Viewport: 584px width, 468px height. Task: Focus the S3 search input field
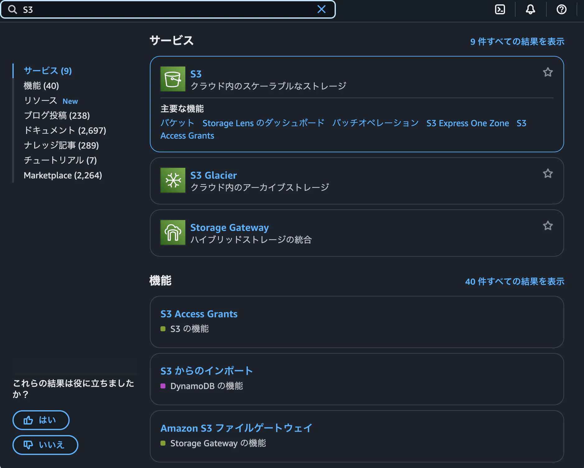click(168, 10)
